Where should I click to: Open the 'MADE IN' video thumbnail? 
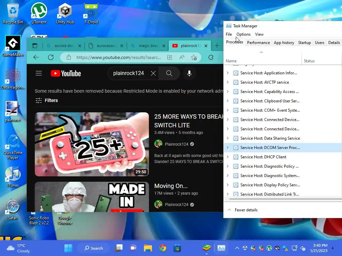92,197
